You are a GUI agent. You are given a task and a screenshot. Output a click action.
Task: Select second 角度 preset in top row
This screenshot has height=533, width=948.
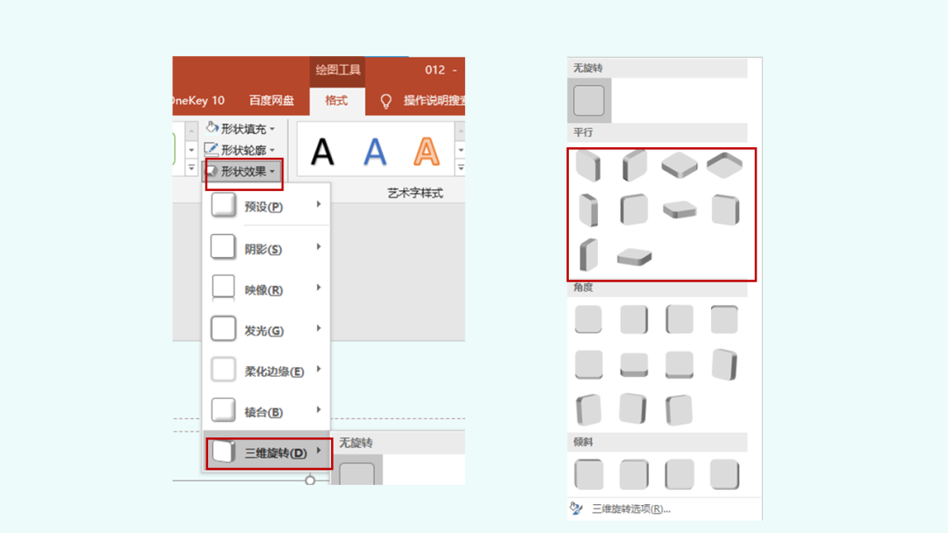pyautogui.click(x=635, y=319)
